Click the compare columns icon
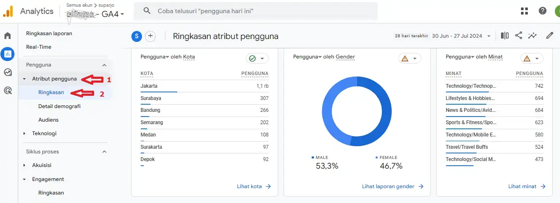560x203 pixels. pos(504,36)
